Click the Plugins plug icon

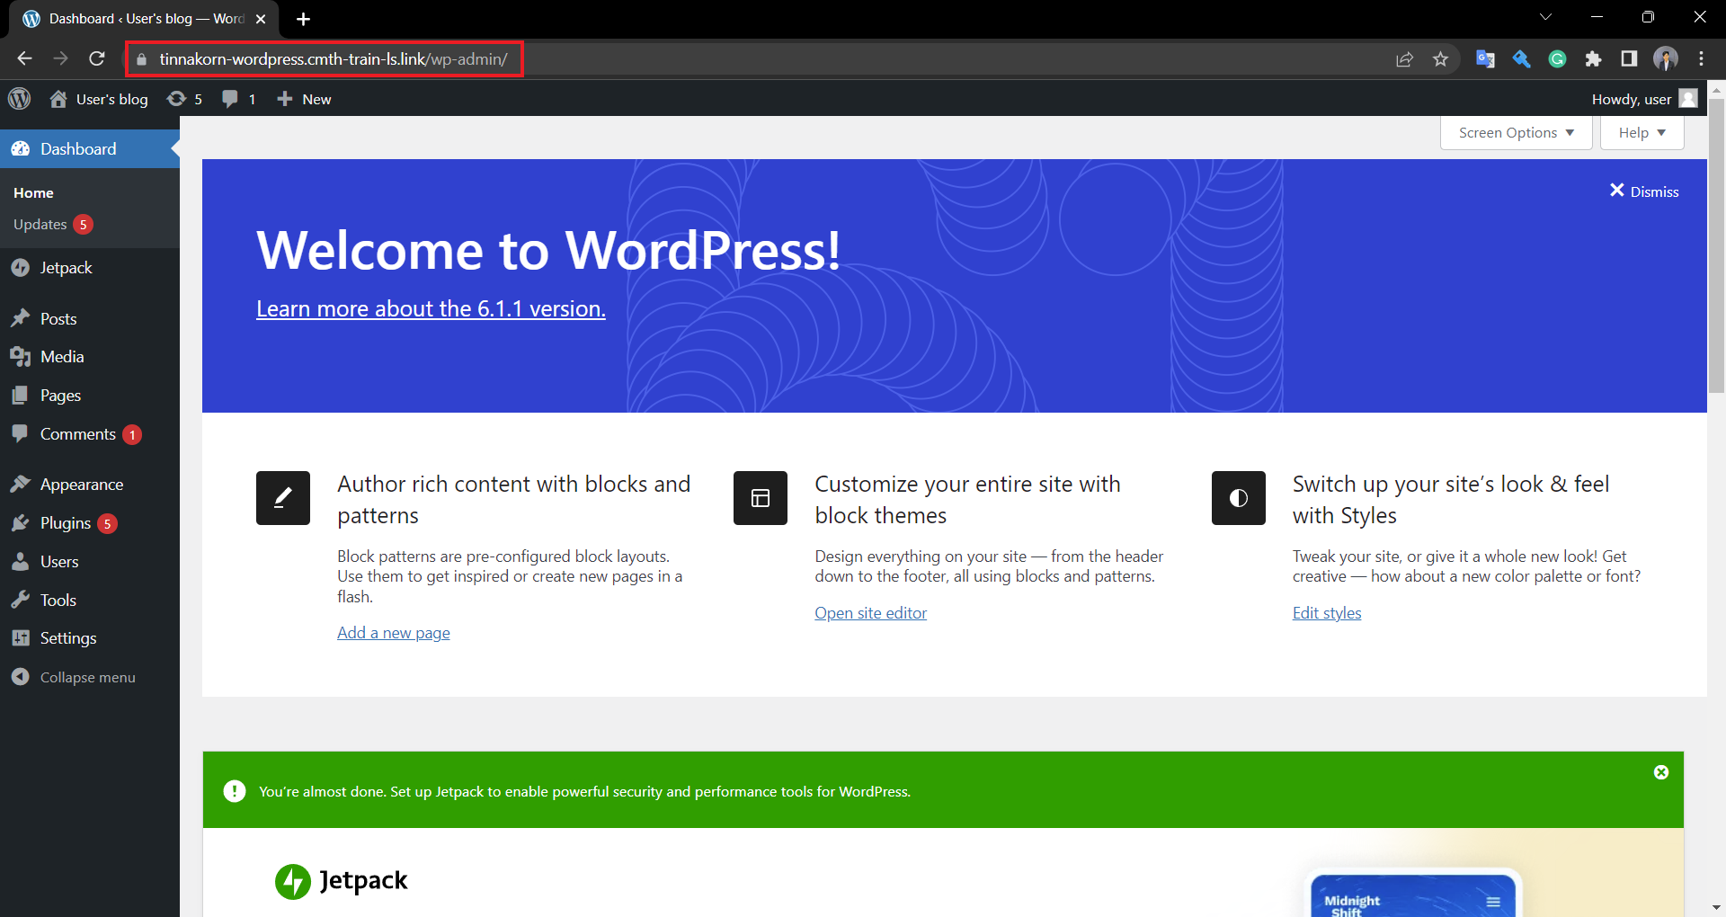(x=21, y=523)
